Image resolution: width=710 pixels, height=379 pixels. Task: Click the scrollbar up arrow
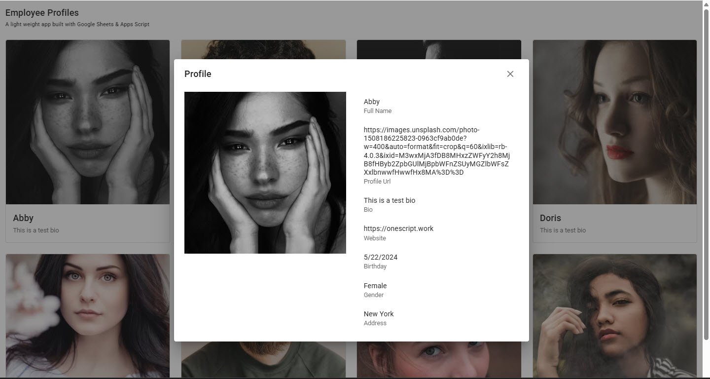tap(706, 4)
